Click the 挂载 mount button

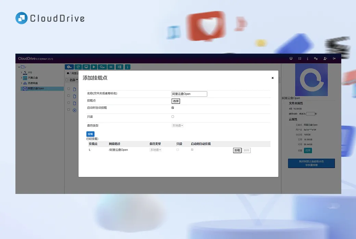click(90, 134)
